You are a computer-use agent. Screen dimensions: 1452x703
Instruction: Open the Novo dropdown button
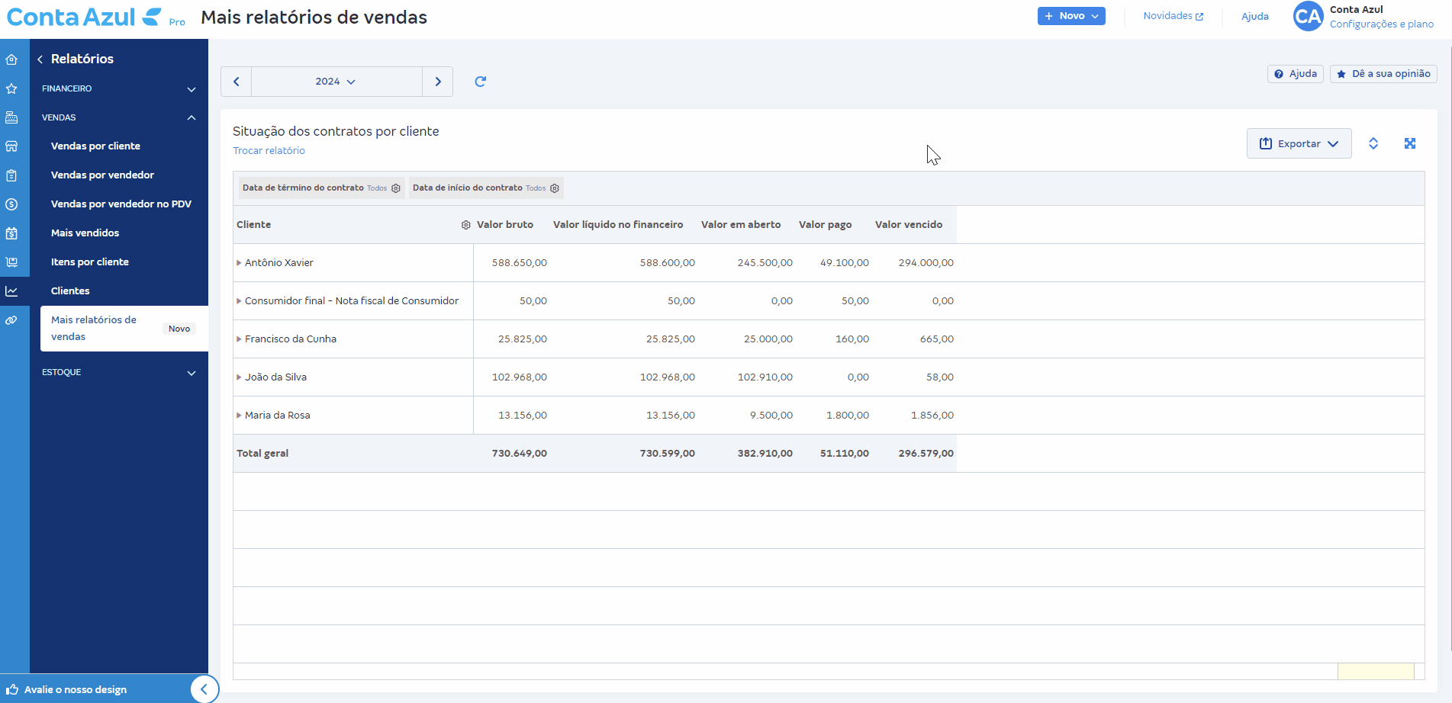1071,16
